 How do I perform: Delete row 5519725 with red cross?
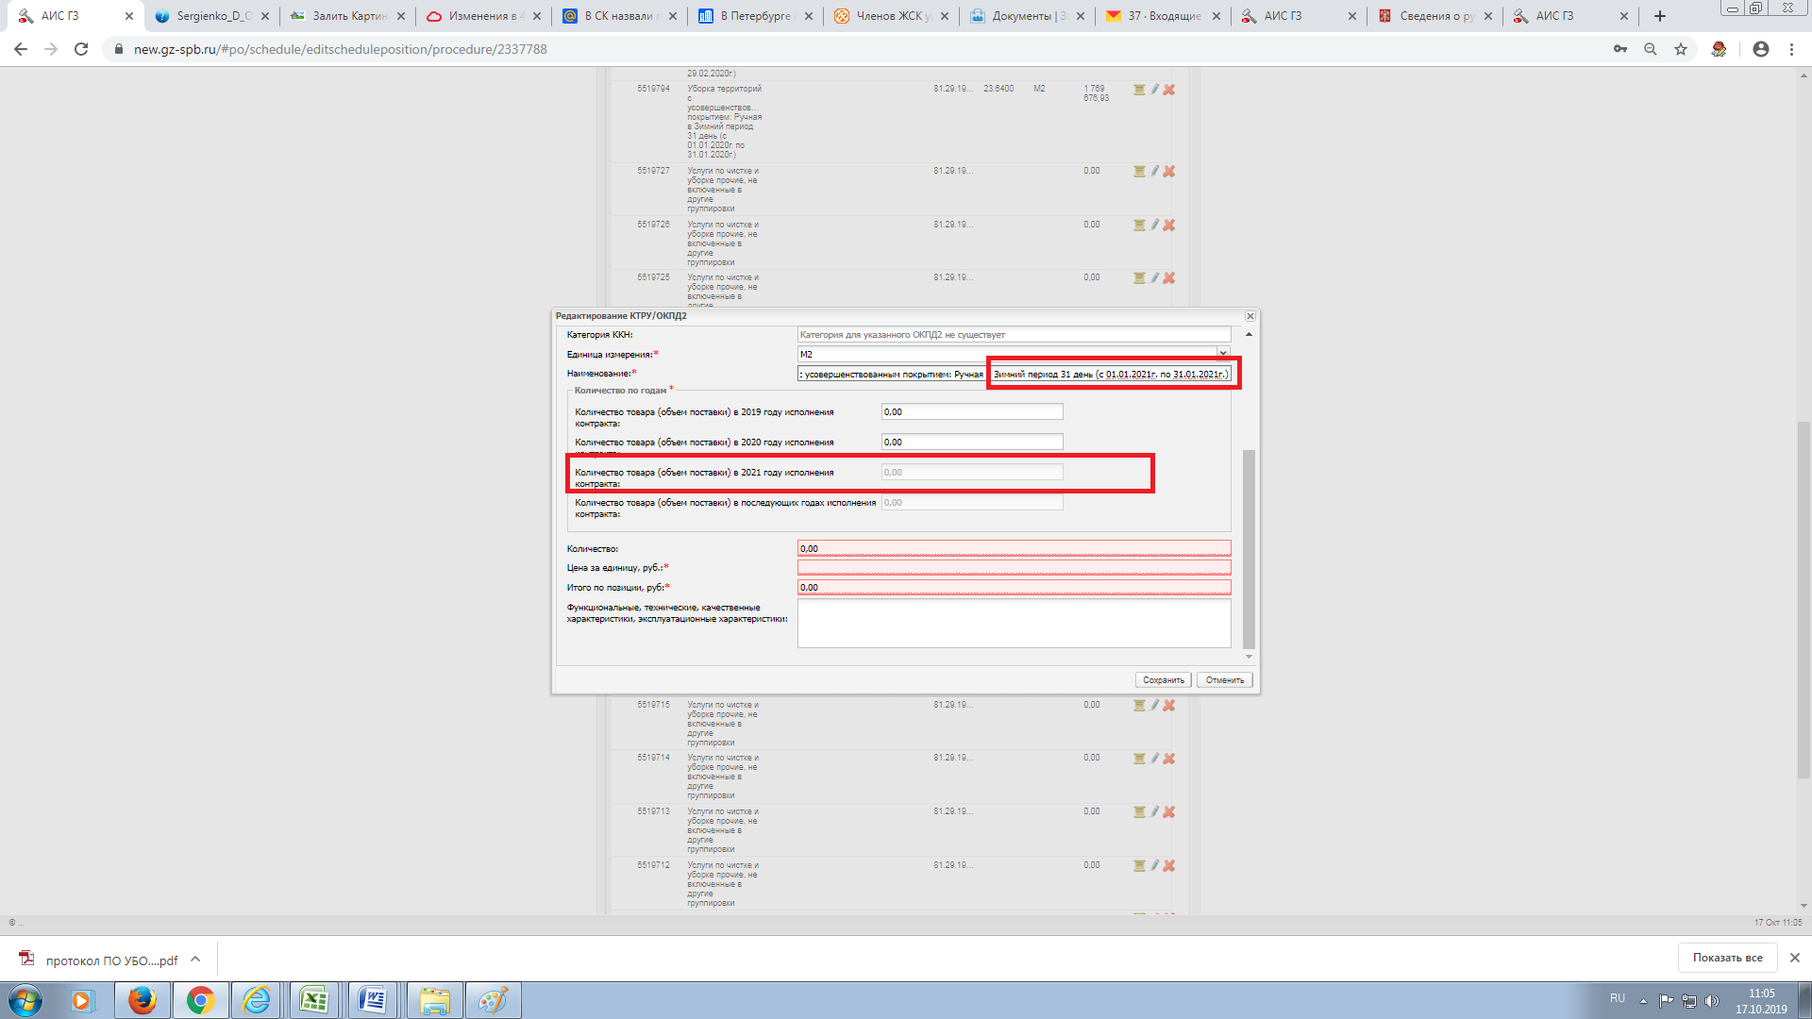click(x=1169, y=278)
